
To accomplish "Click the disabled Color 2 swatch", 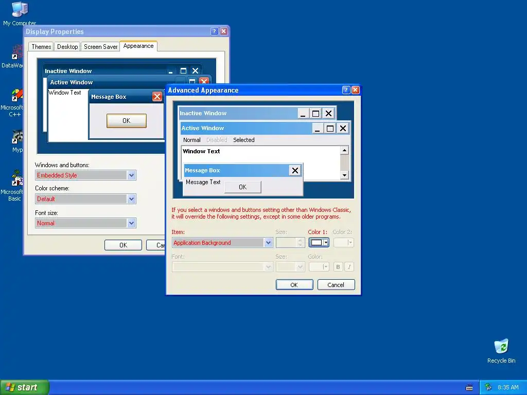I will (343, 243).
